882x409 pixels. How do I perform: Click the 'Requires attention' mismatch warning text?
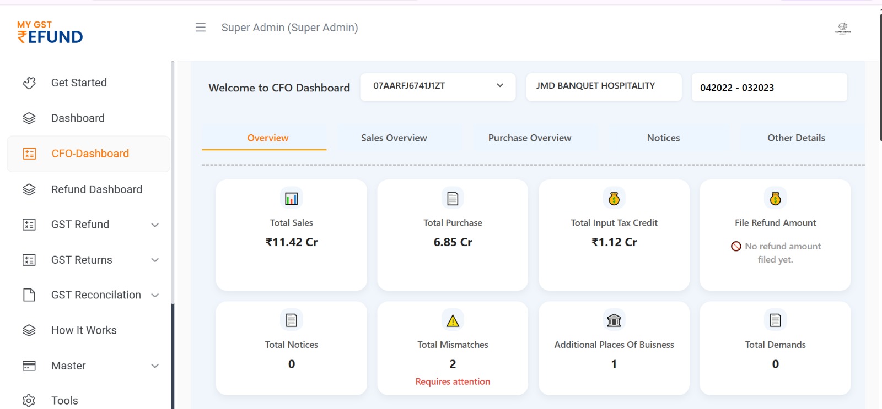[x=453, y=381]
